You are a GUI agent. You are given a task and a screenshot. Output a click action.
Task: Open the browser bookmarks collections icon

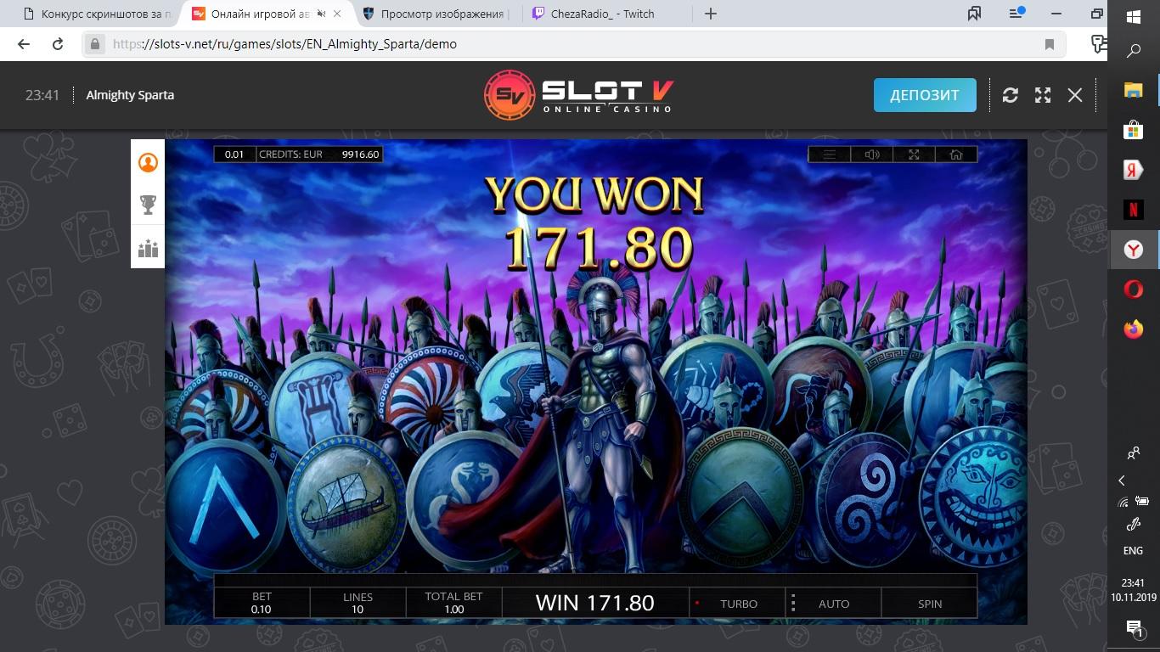point(974,14)
